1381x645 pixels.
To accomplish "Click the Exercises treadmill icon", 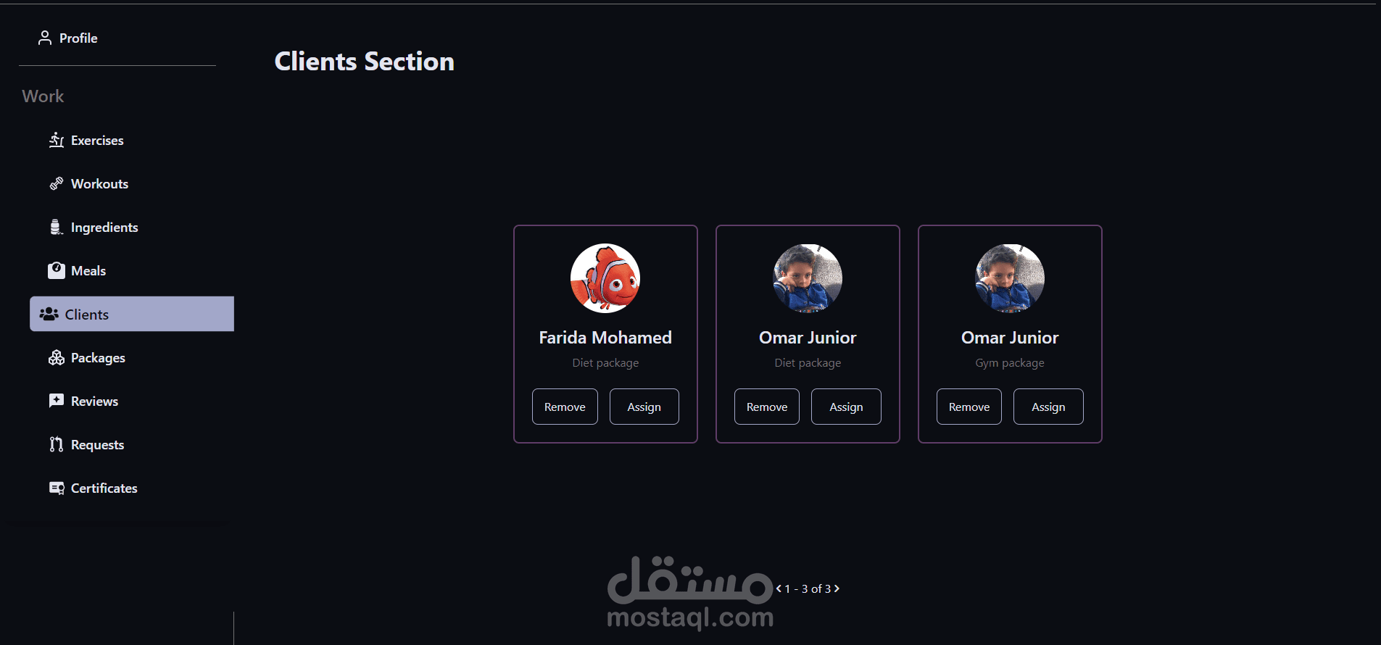I will point(57,140).
